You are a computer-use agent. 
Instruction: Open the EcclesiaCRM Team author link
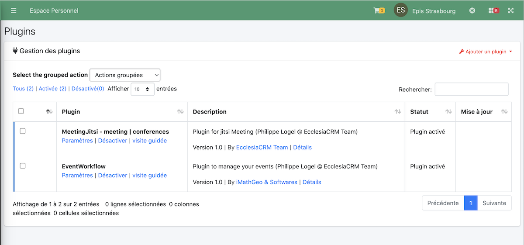tap(262, 147)
